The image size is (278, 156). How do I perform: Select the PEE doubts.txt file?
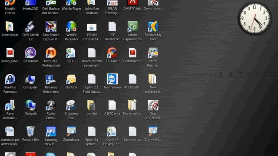pos(112,31)
